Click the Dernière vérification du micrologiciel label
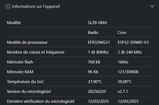This screenshot has height=105, width=159. [x=41, y=101]
